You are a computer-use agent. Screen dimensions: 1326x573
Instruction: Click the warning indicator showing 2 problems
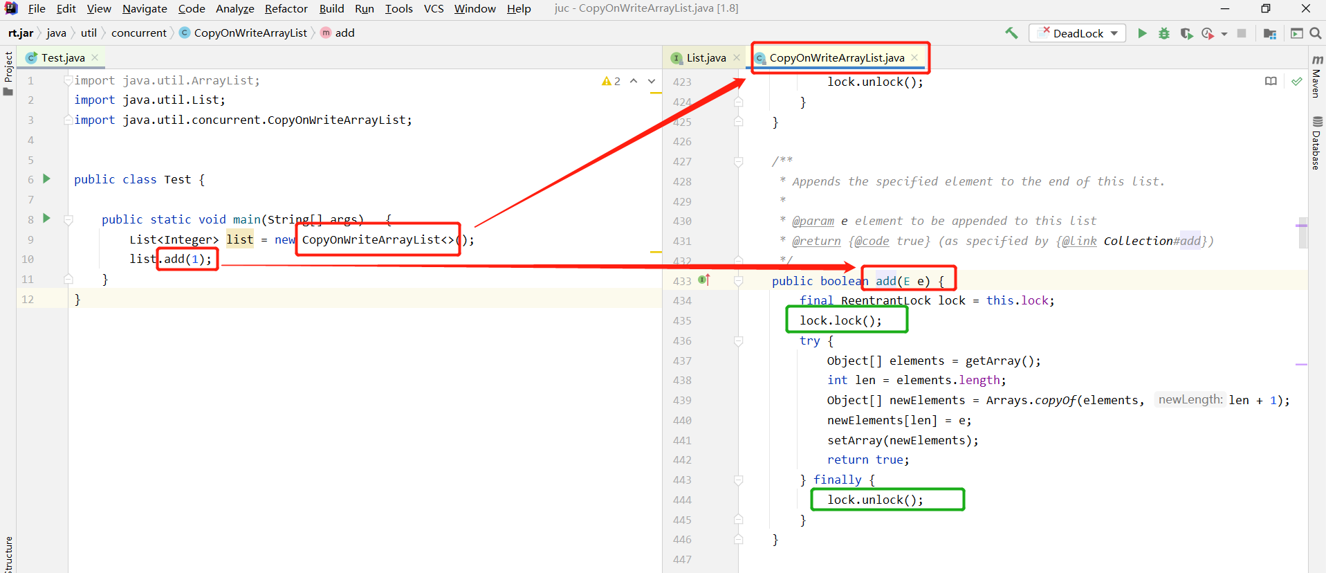pos(611,81)
